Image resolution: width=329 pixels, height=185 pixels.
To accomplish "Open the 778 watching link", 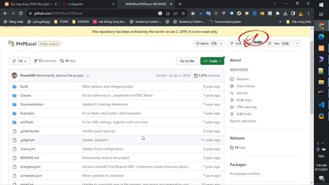I will pos(243,107).
